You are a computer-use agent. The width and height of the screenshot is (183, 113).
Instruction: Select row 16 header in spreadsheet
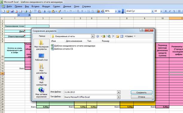pyautogui.click(x=2, y=74)
